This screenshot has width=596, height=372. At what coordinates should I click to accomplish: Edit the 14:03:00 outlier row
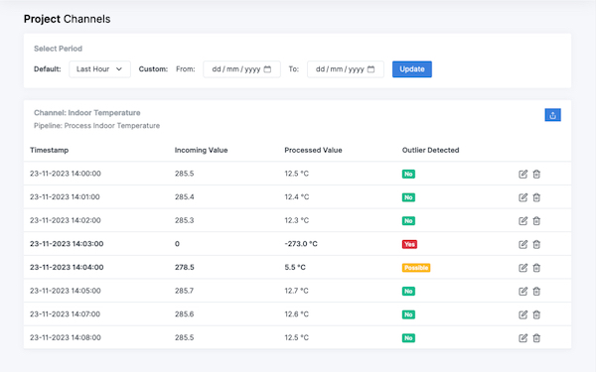click(x=523, y=244)
